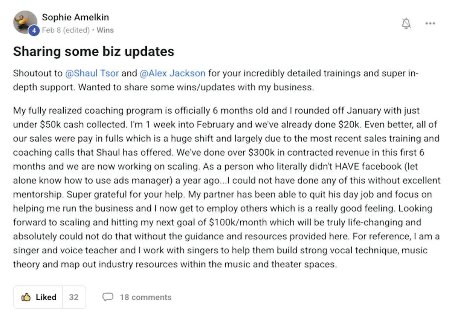The image size is (452, 317).
Task: Click the thumbs-up like icon
Action: pos(26,297)
